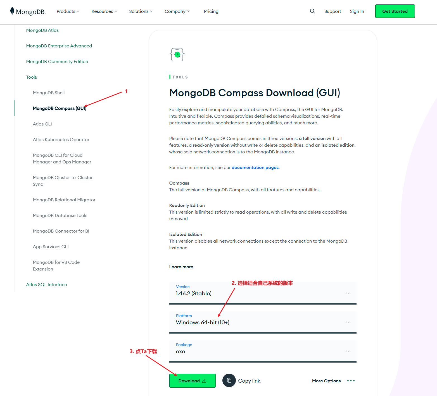The height and width of the screenshot is (396, 437).
Task: Expand the Products menu
Action: click(68, 11)
